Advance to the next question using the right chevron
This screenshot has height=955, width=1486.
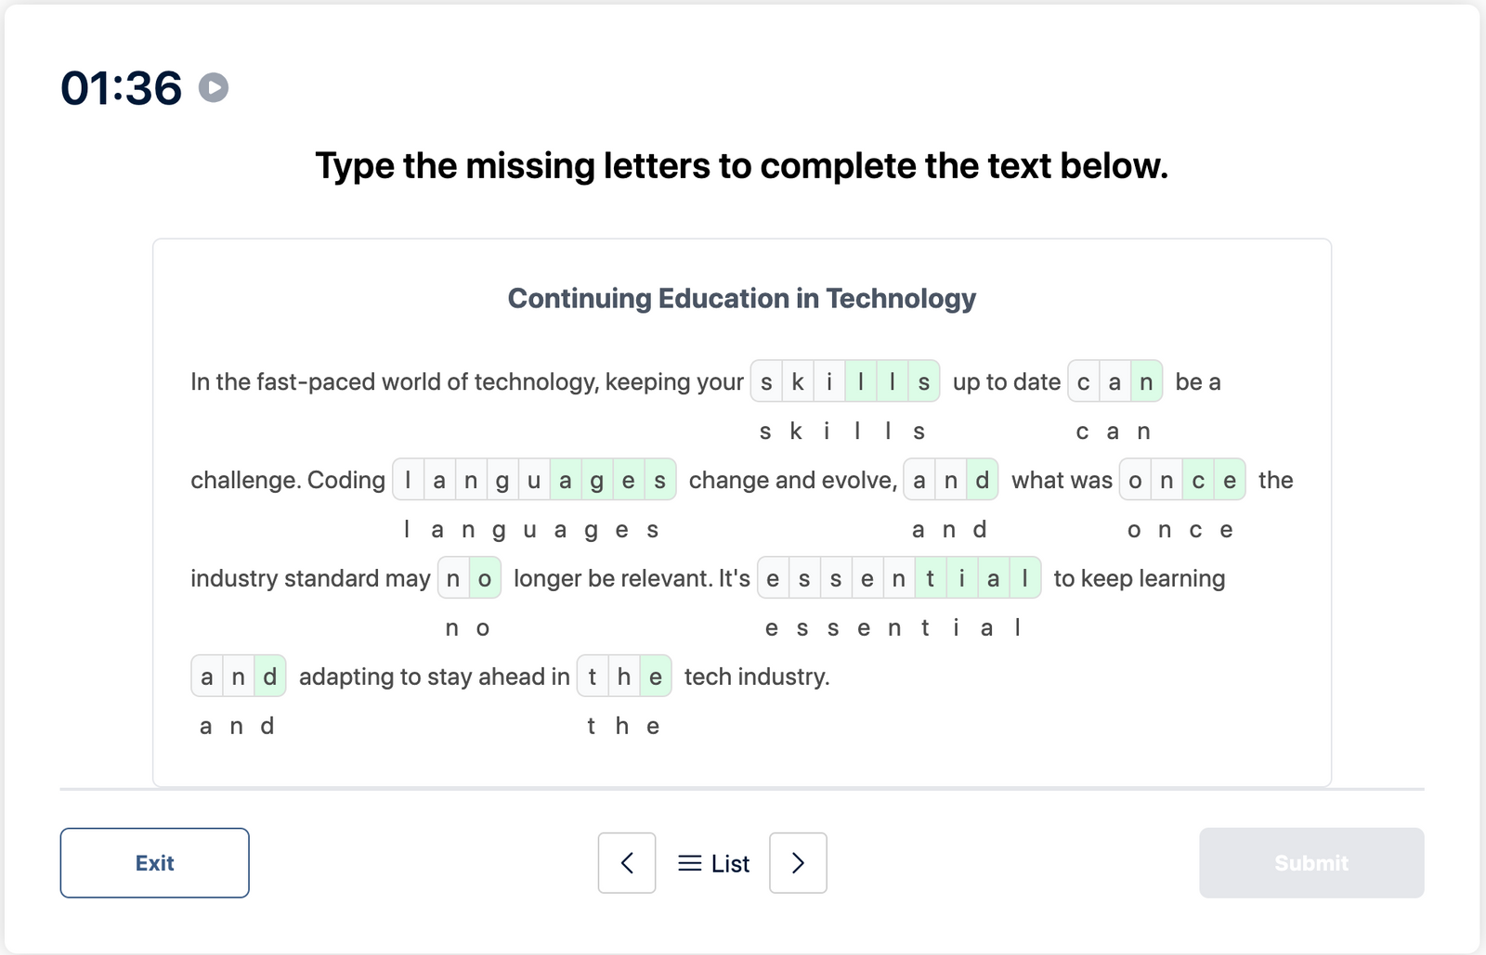click(x=798, y=863)
